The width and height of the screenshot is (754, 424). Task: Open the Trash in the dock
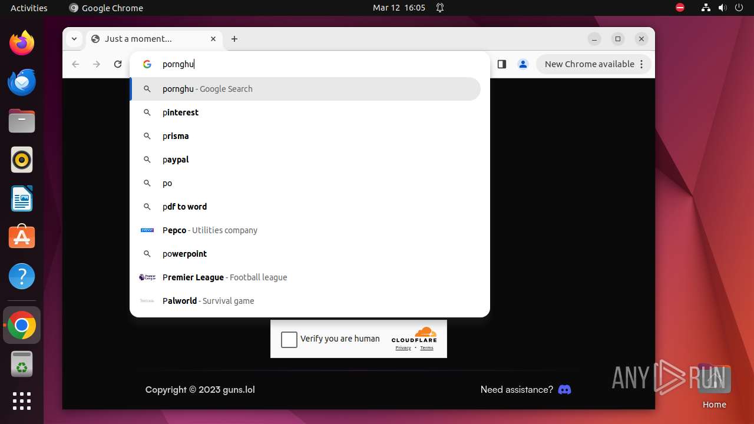pos(22,364)
